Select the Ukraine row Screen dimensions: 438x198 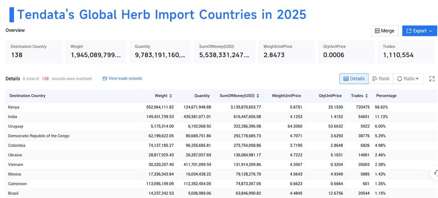click(x=222, y=155)
